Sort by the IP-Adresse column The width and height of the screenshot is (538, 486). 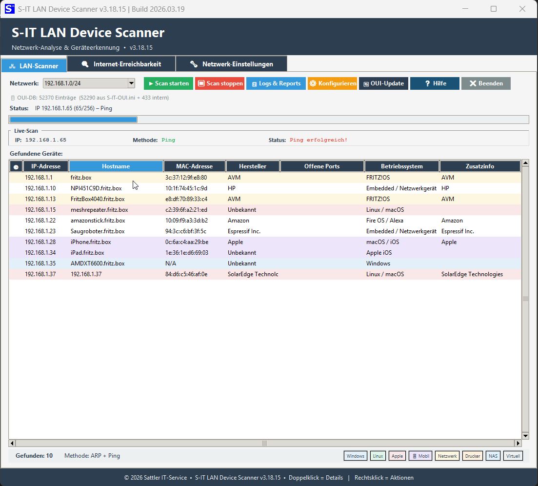[x=46, y=166]
